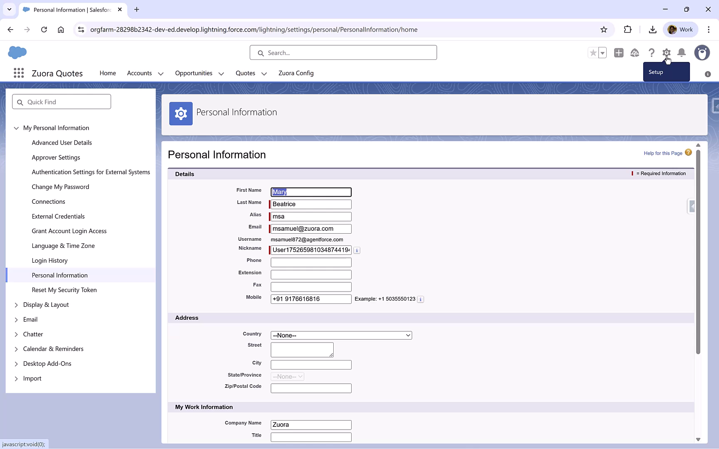Open the Country dropdown in Address

pos(340,335)
